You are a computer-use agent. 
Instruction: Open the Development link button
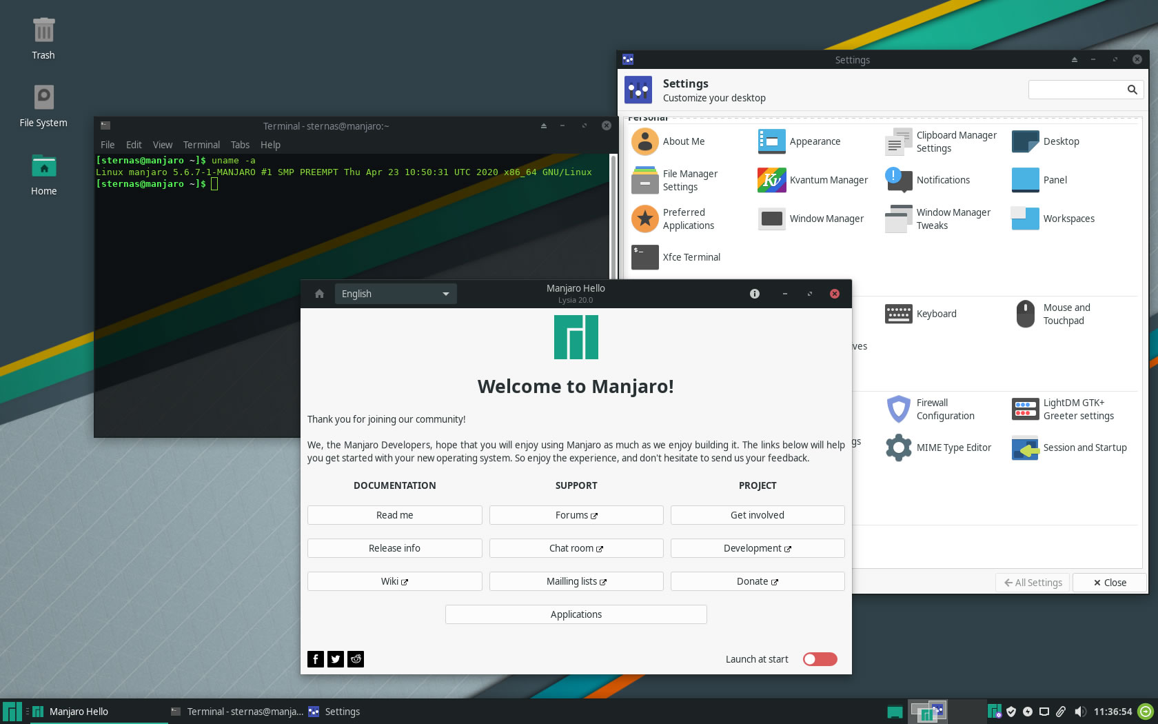point(758,548)
